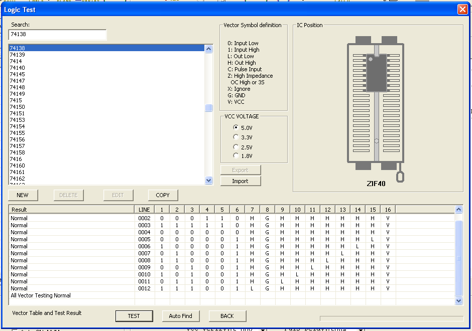Run the TEST button
The height and width of the screenshot is (331, 472).
[134, 316]
